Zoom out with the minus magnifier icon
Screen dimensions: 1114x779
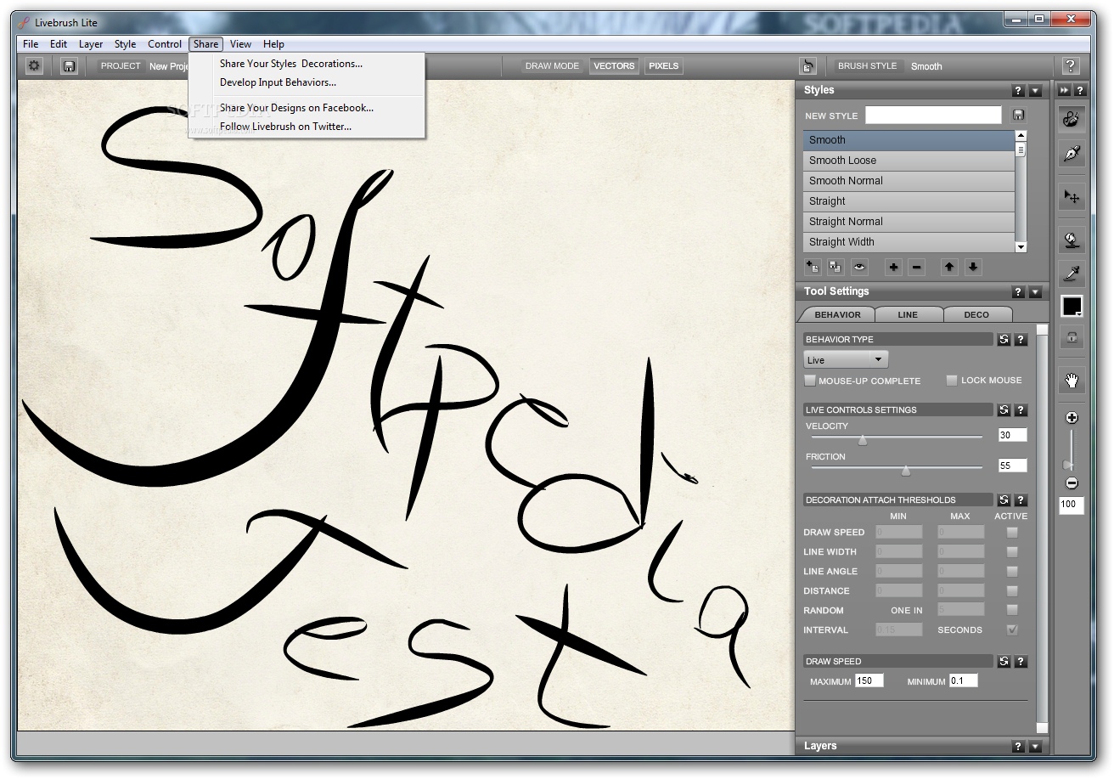1072,483
